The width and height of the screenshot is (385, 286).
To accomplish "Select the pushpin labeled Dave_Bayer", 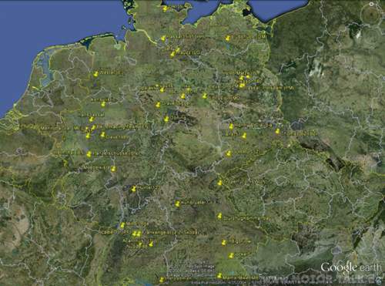I will tap(158, 105).
